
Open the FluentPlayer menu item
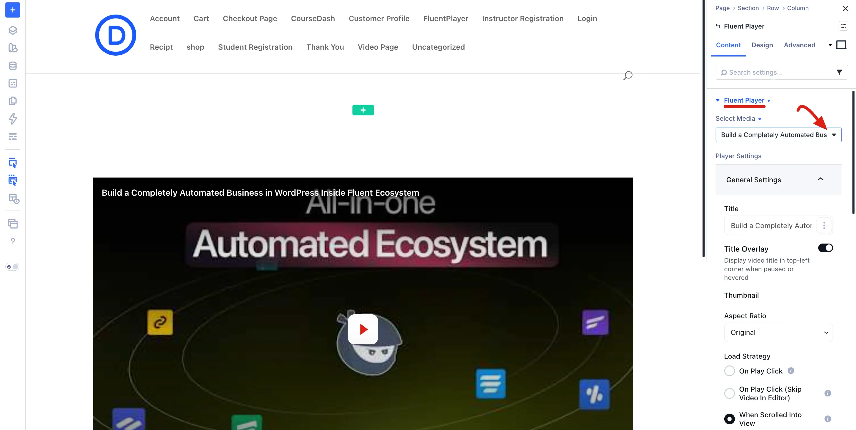pyautogui.click(x=446, y=19)
